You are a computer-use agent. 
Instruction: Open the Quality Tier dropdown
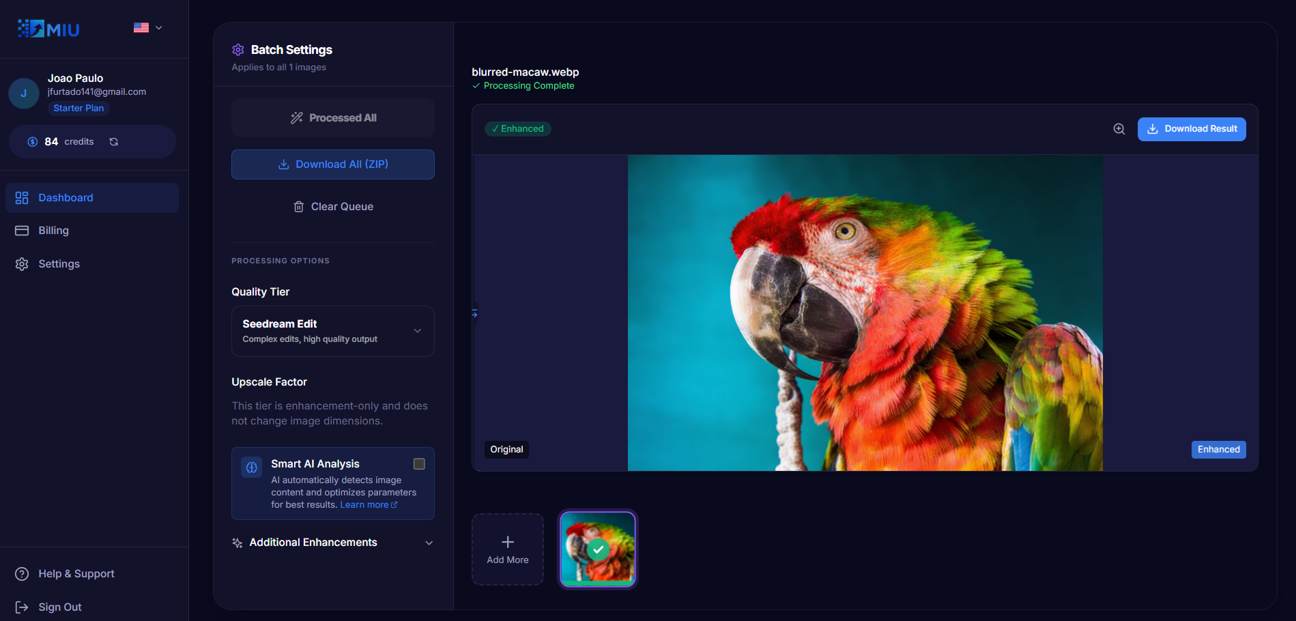332,331
